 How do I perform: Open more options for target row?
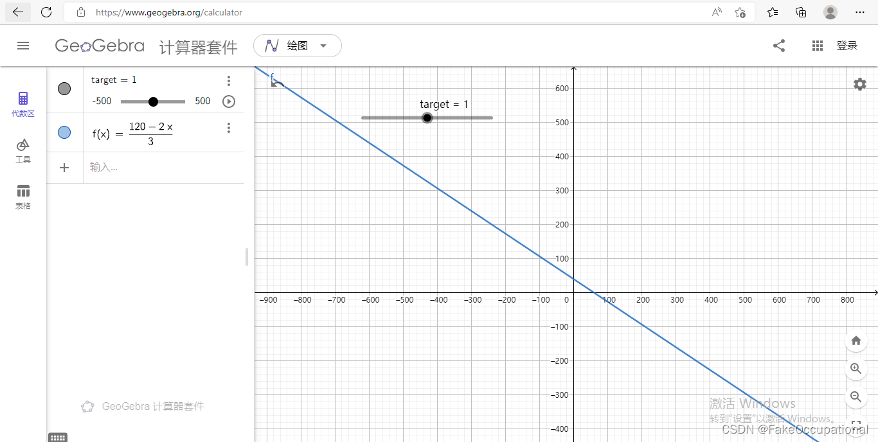[229, 80]
